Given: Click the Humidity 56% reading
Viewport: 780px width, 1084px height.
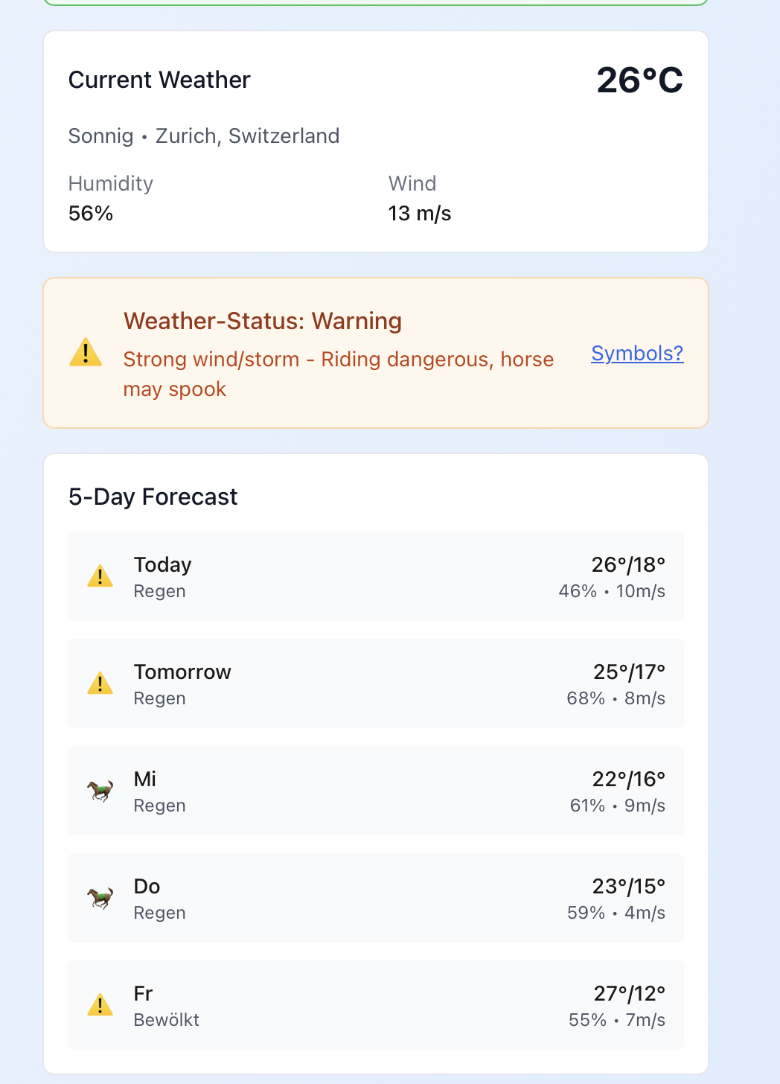Looking at the screenshot, I should [x=91, y=214].
